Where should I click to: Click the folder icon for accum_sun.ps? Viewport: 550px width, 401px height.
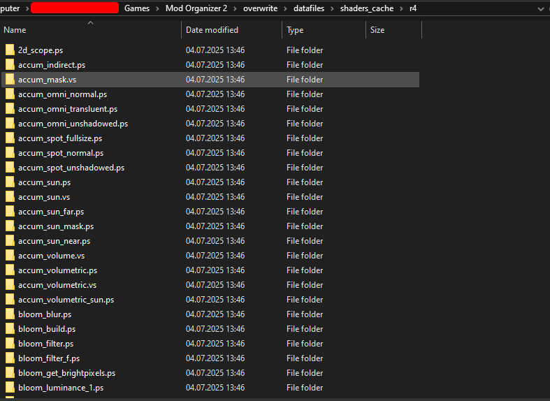(x=10, y=182)
